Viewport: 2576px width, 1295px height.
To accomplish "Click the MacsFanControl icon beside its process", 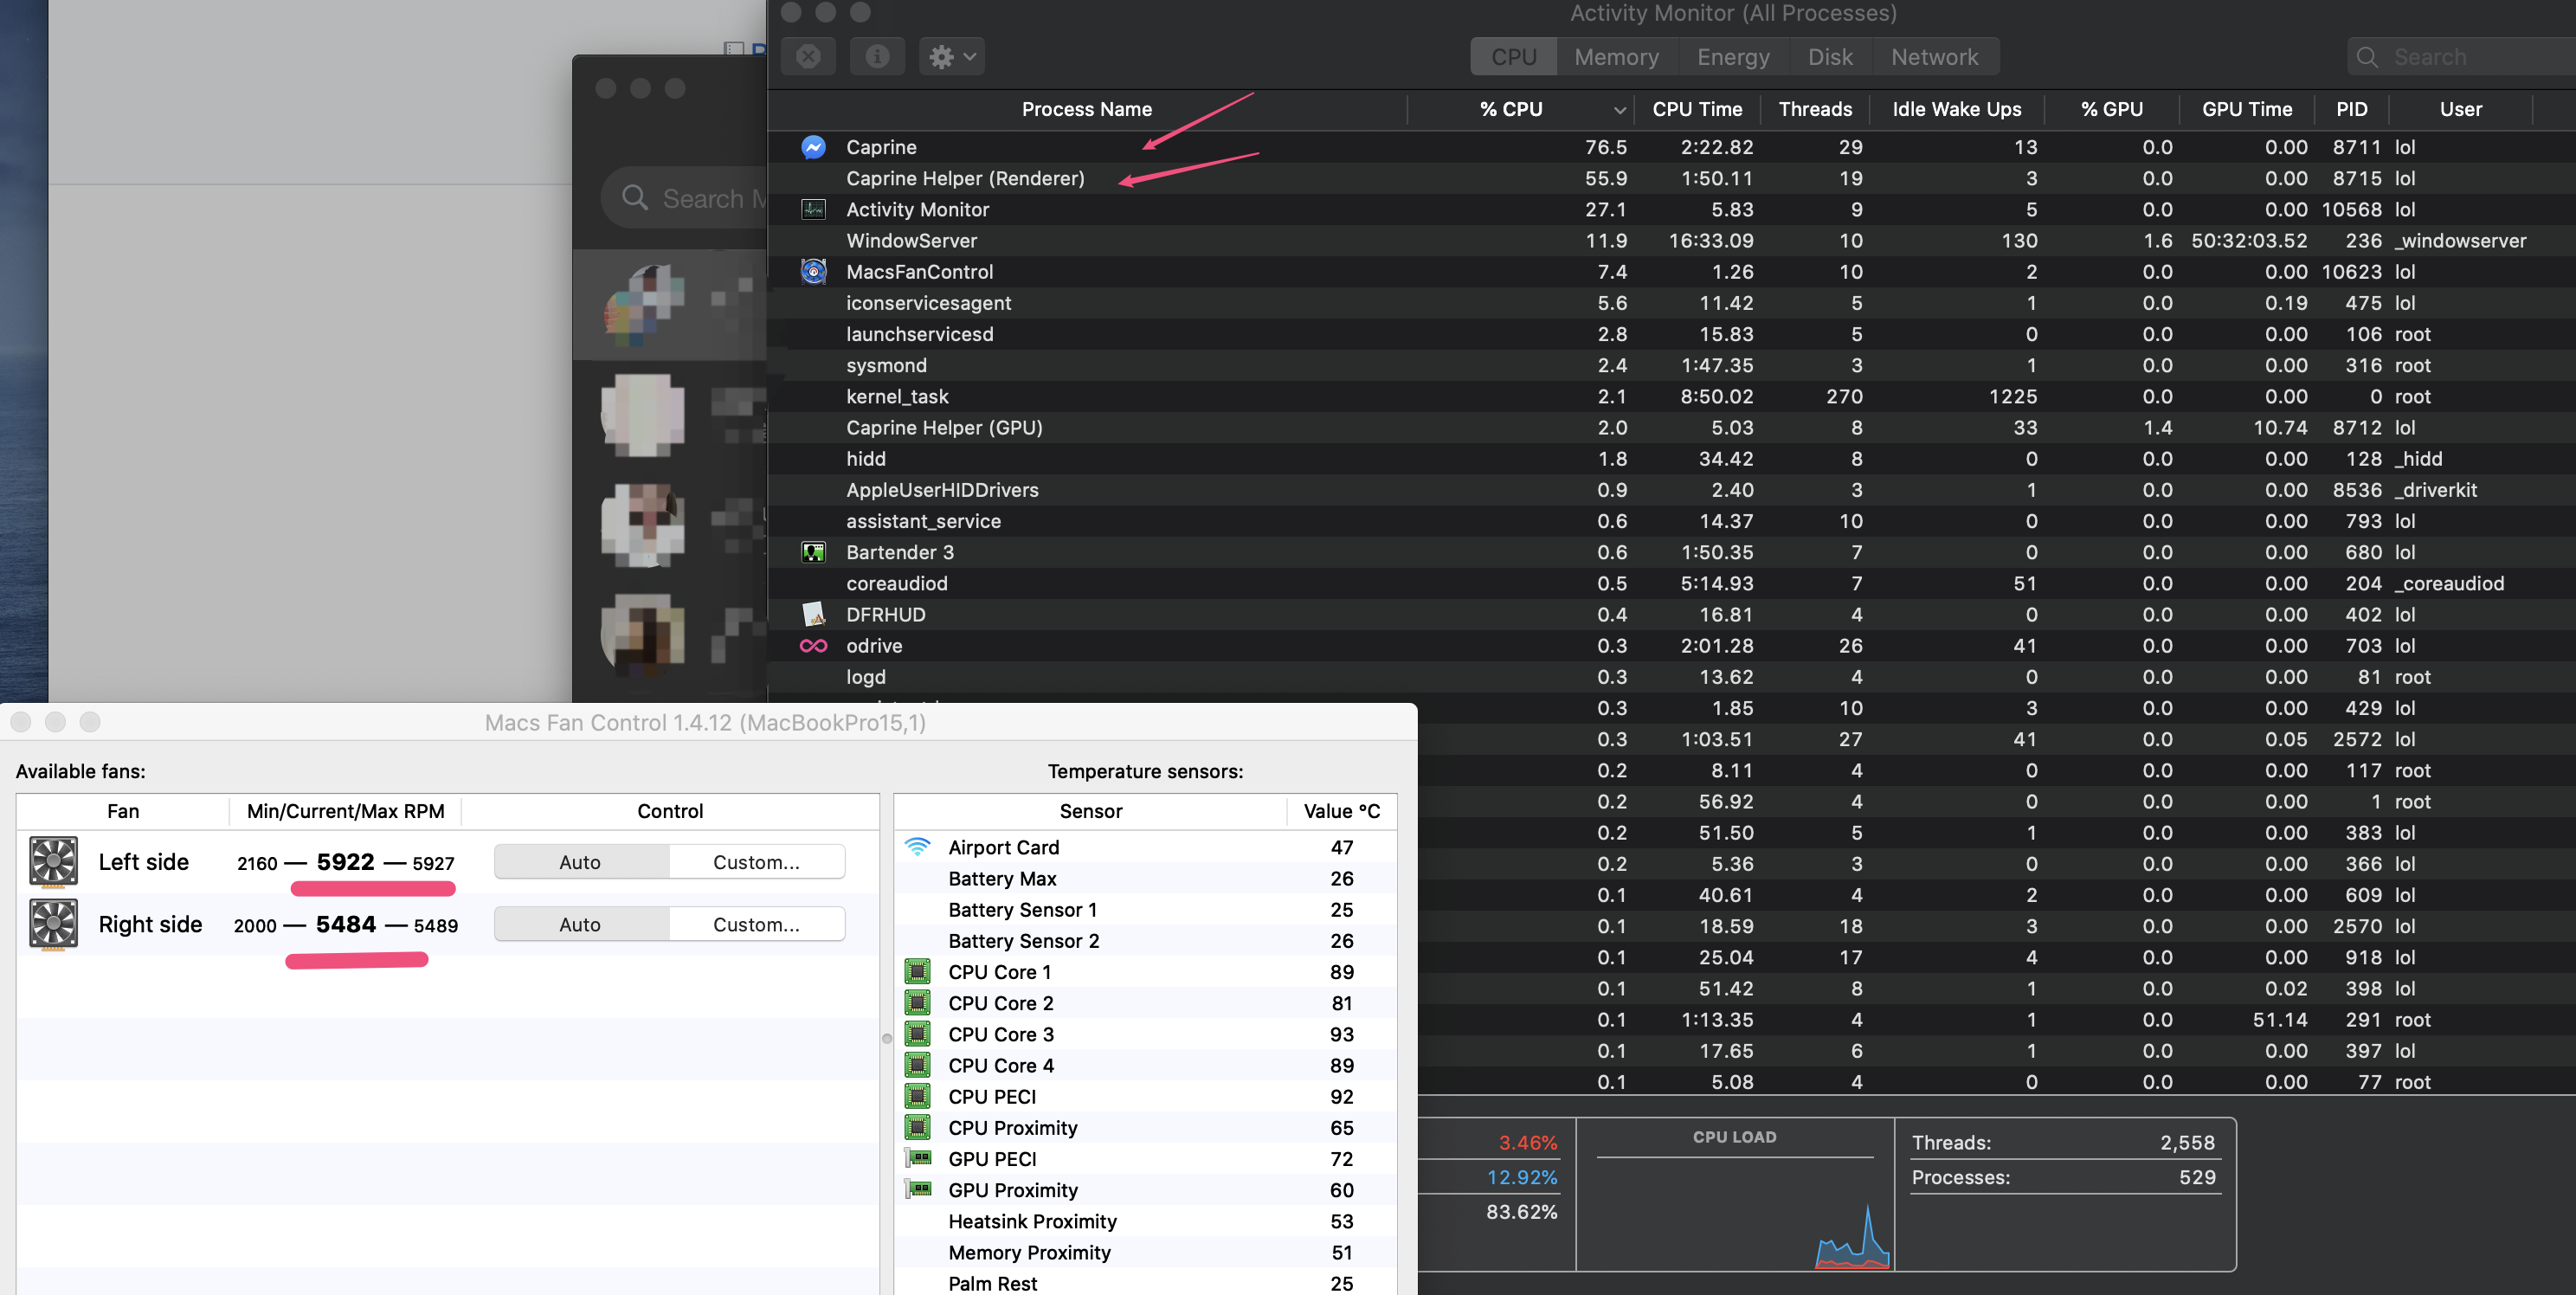I will (x=814, y=271).
